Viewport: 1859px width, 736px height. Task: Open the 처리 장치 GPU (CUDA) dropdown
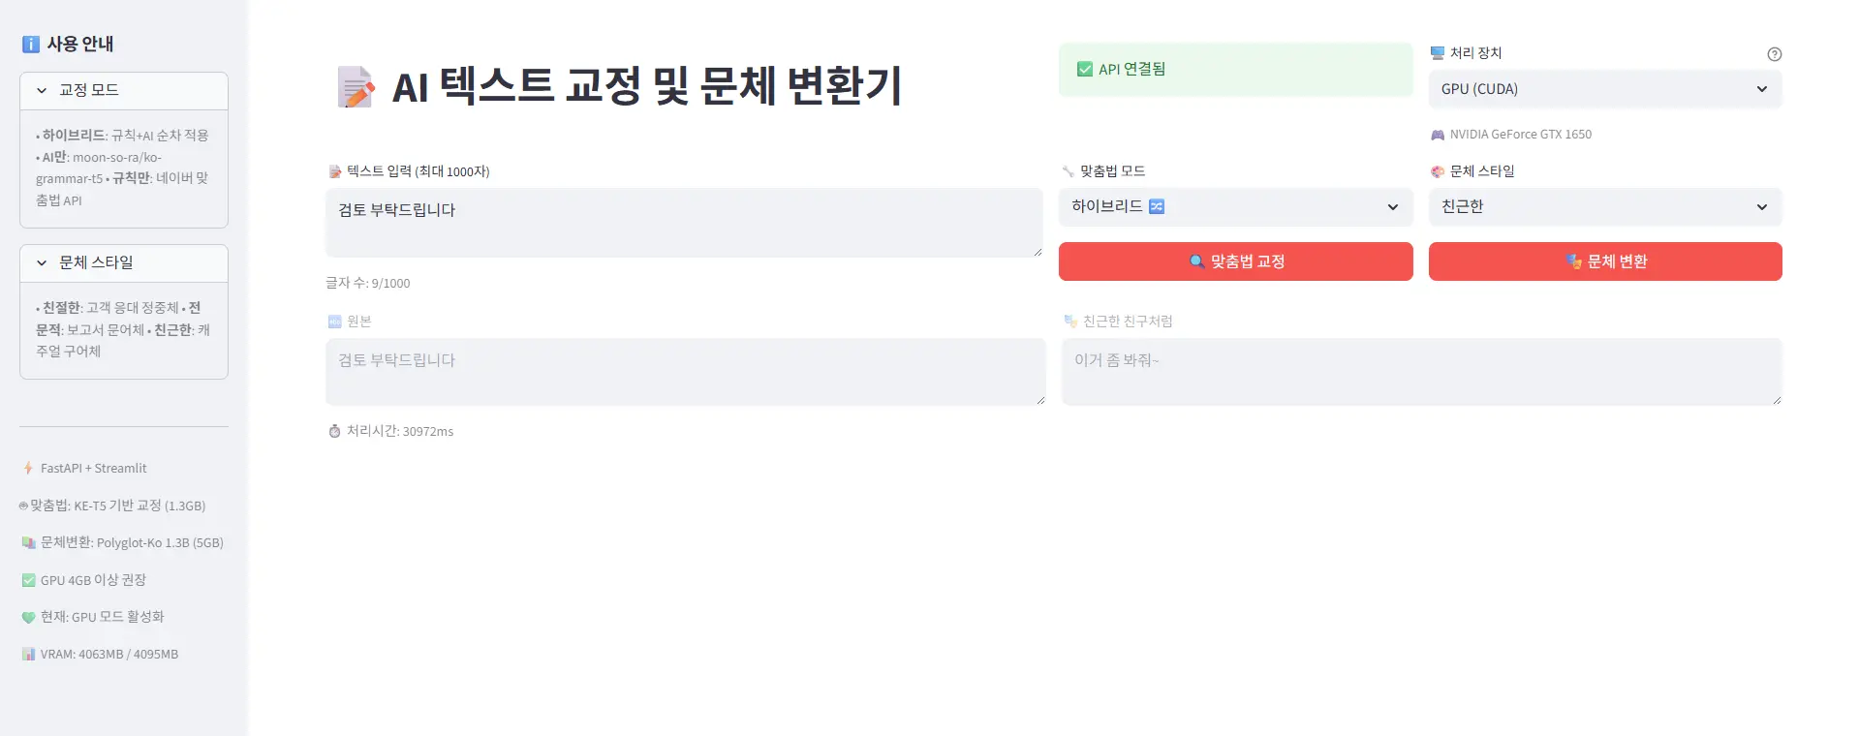click(x=1604, y=89)
